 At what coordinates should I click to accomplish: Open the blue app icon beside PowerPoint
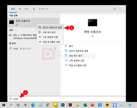(x=100, y=105)
